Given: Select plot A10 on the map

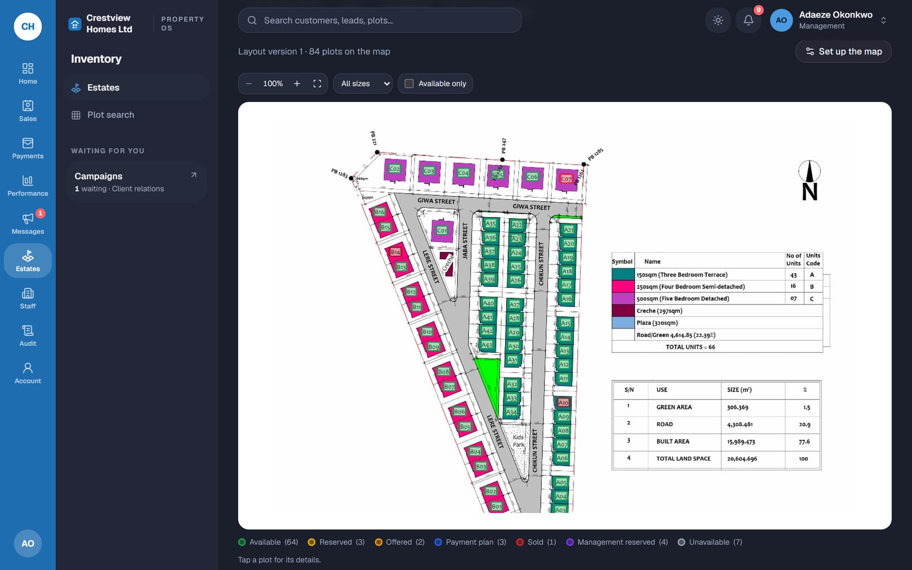Looking at the screenshot, I should [x=563, y=402].
